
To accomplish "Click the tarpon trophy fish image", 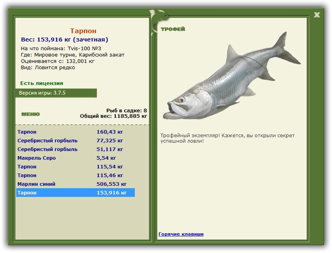I will coord(232,76).
